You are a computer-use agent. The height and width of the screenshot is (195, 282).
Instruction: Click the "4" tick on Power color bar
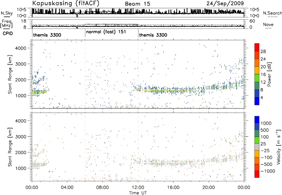(262, 97)
